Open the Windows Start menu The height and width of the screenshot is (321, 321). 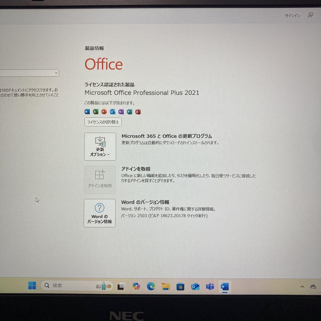click(32, 285)
